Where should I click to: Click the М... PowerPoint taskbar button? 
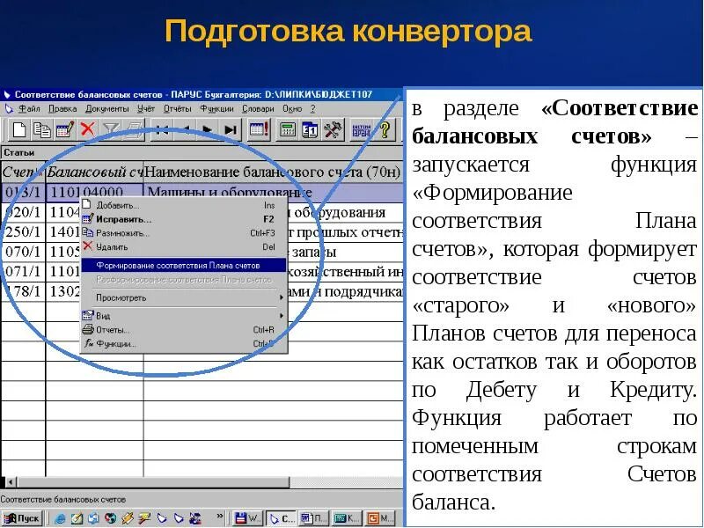pyautogui.click(x=379, y=518)
